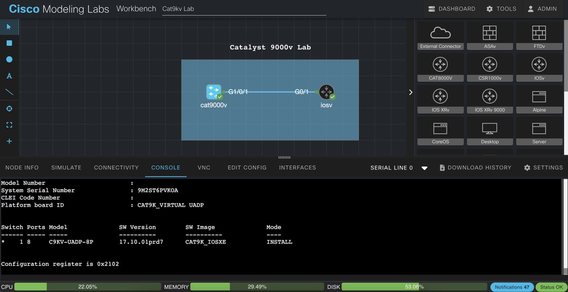
Task: Click the G0/1 interface label
Action: 302,92
